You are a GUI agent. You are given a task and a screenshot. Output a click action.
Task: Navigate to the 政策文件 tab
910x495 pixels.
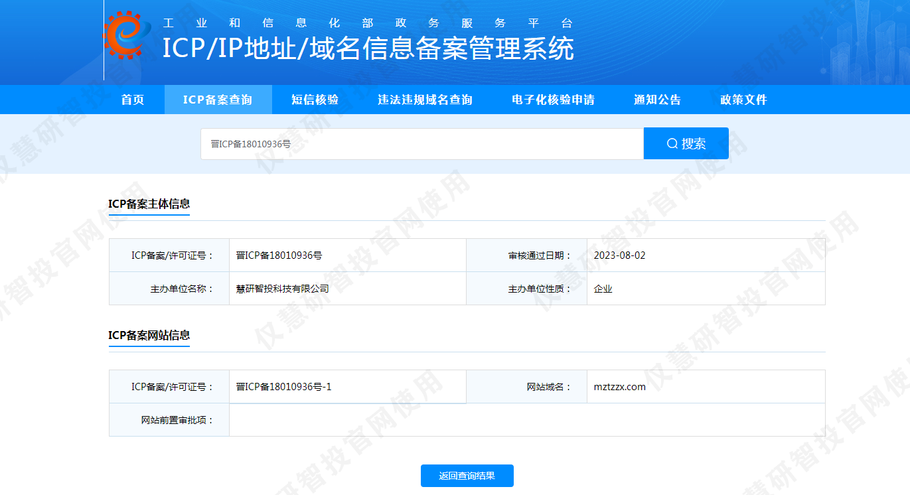743,100
